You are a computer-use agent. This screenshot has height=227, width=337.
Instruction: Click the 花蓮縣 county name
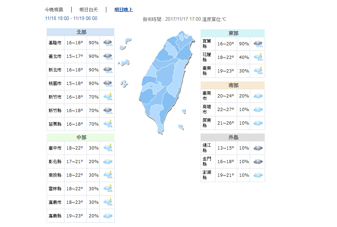pos(207,57)
